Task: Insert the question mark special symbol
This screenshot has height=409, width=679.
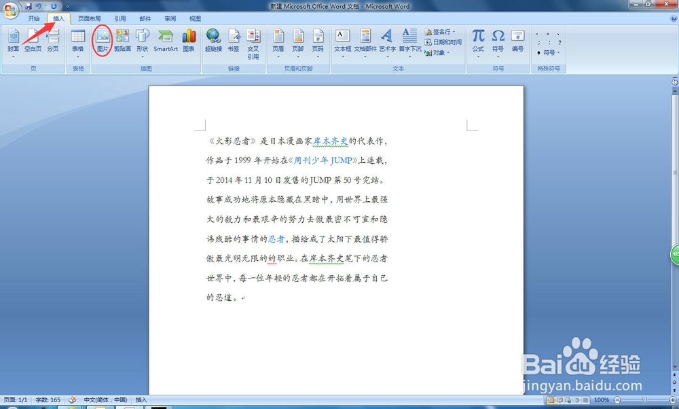Action: coord(559,42)
